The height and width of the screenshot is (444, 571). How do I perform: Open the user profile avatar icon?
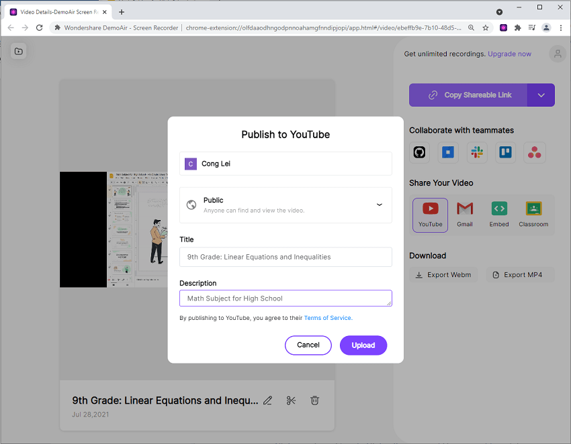[557, 54]
